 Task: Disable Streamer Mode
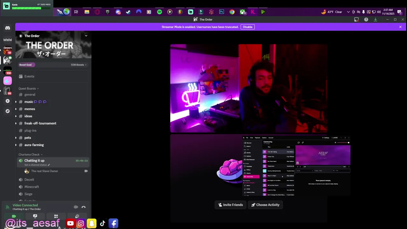coord(247,27)
